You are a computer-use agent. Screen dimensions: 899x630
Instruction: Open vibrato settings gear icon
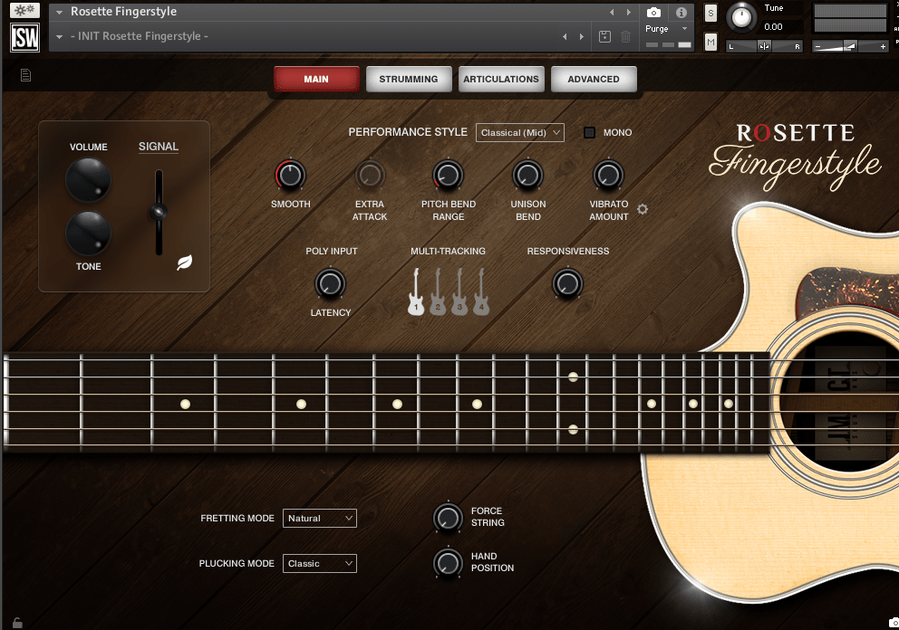(x=643, y=209)
